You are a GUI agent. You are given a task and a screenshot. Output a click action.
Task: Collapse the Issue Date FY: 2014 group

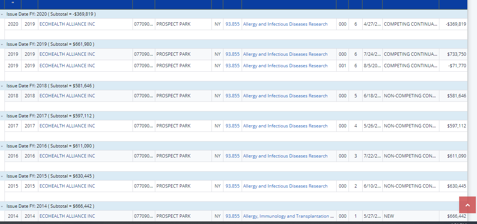[3, 206]
